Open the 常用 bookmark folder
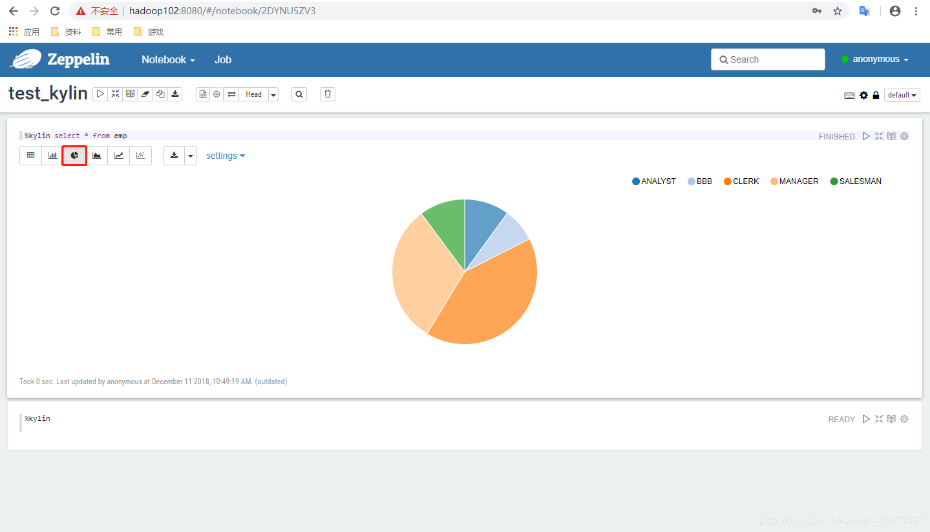 point(107,32)
